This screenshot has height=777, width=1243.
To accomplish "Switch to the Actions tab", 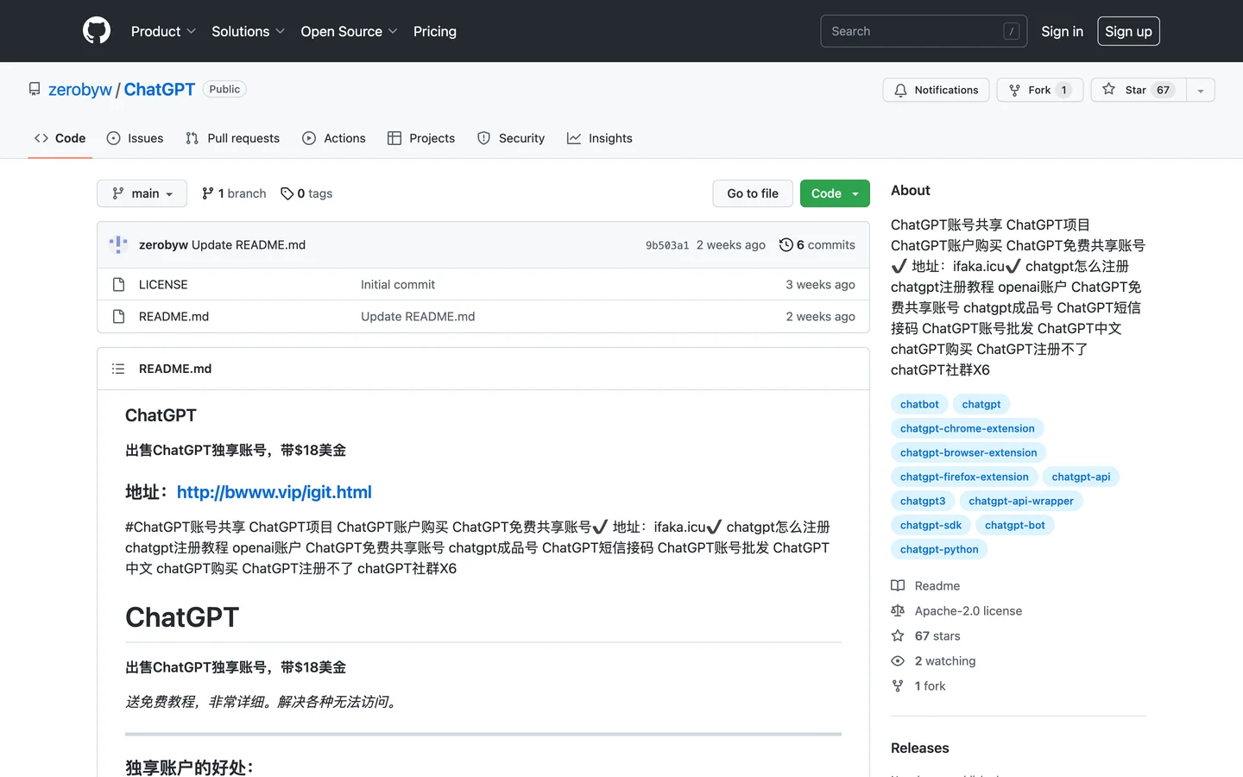I will click(x=334, y=138).
